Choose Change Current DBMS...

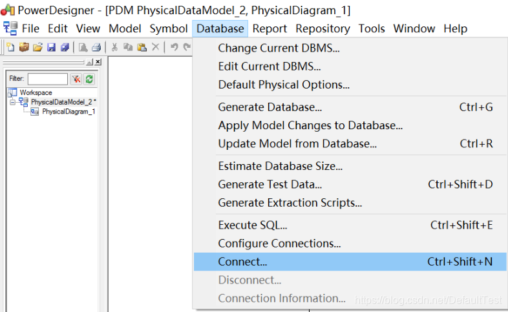click(350, 48)
